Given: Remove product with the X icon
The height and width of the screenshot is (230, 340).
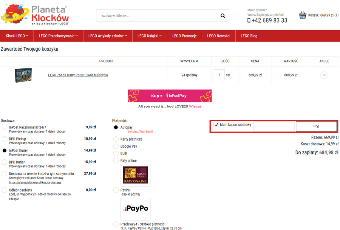Looking at the screenshot, I should 324,75.
